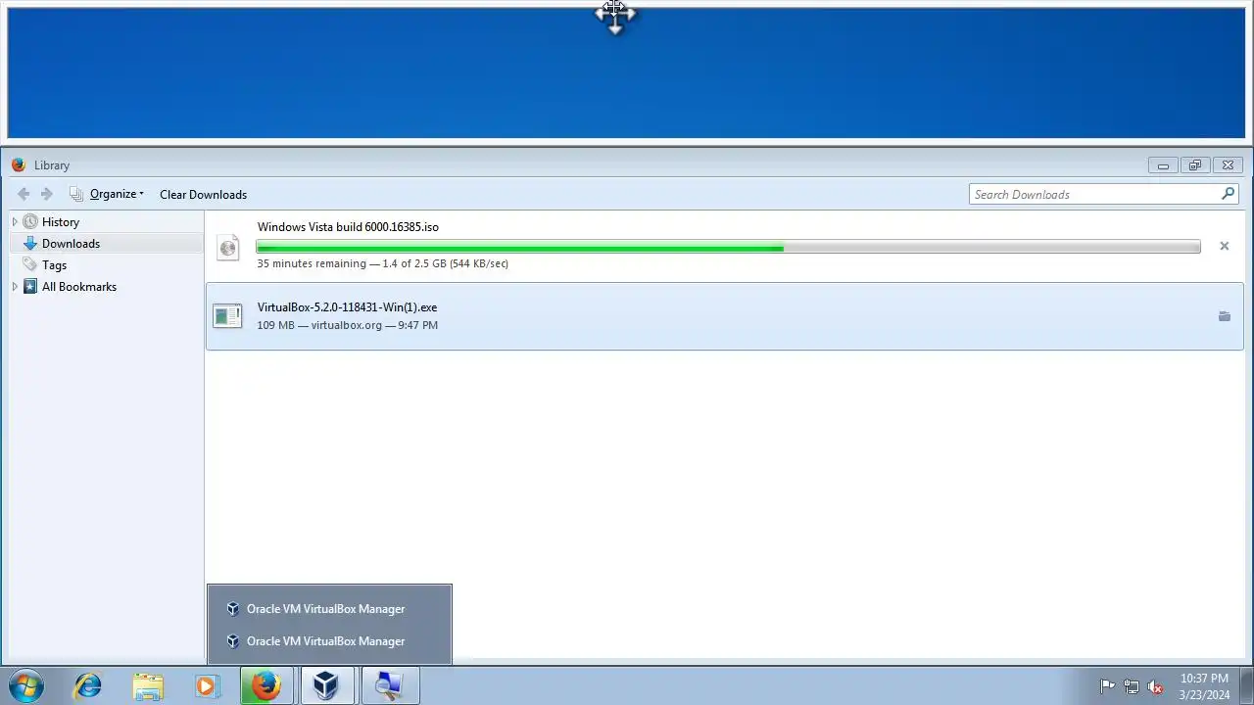Minimize the Library window

click(x=1163, y=165)
